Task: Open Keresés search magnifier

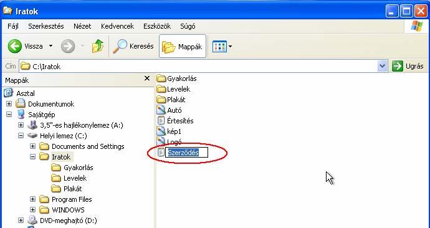Action: pyautogui.click(x=120, y=46)
